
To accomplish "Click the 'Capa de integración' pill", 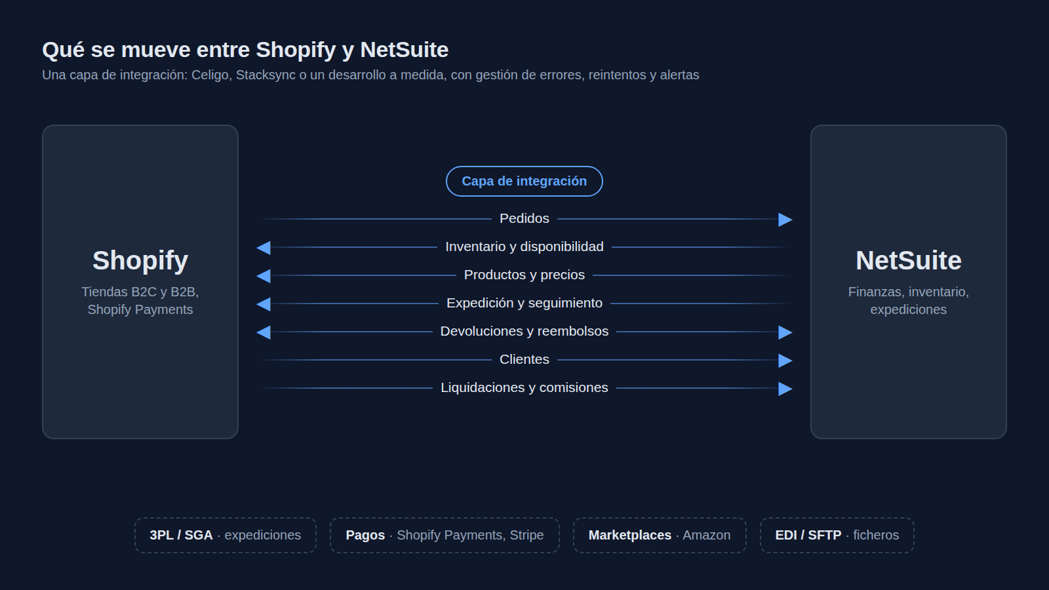I will (524, 181).
